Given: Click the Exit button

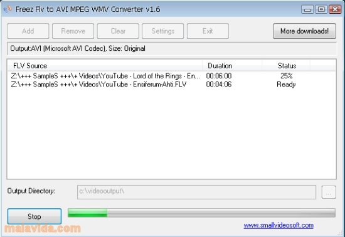Looking at the screenshot, I should pos(208,31).
